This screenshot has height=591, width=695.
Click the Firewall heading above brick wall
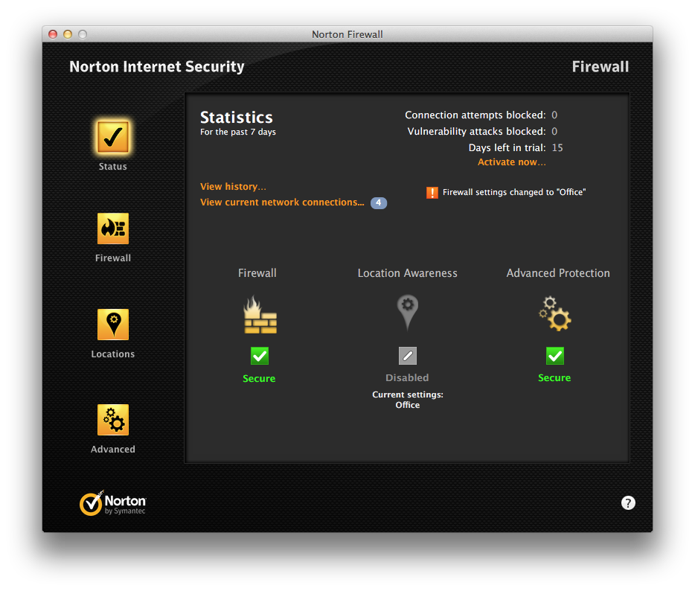pos(257,273)
